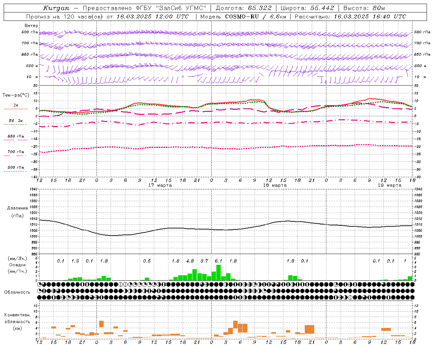Click the "Kurgan" station name in header

[56, 8]
